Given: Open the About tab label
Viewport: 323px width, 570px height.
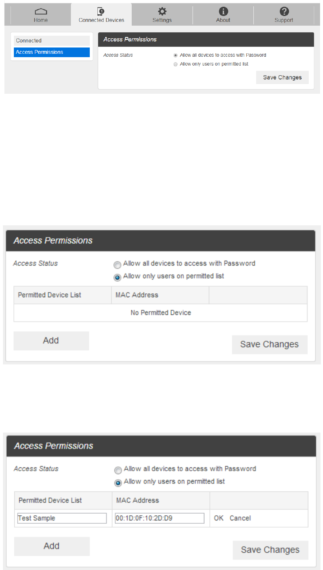Looking at the screenshot, I should tap(223, 20).
